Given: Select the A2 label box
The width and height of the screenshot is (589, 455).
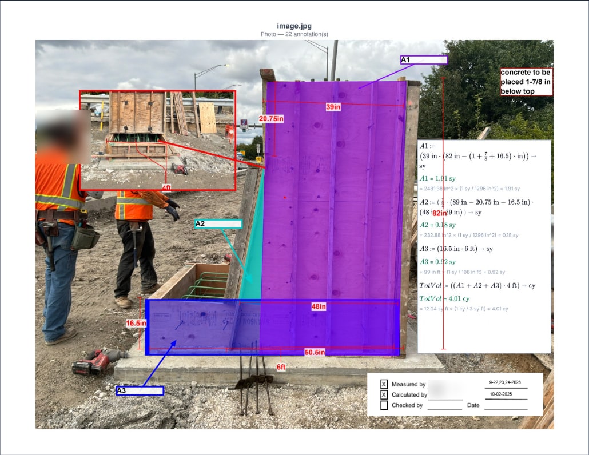Looking at the screenshot, I should coord(218,224).
